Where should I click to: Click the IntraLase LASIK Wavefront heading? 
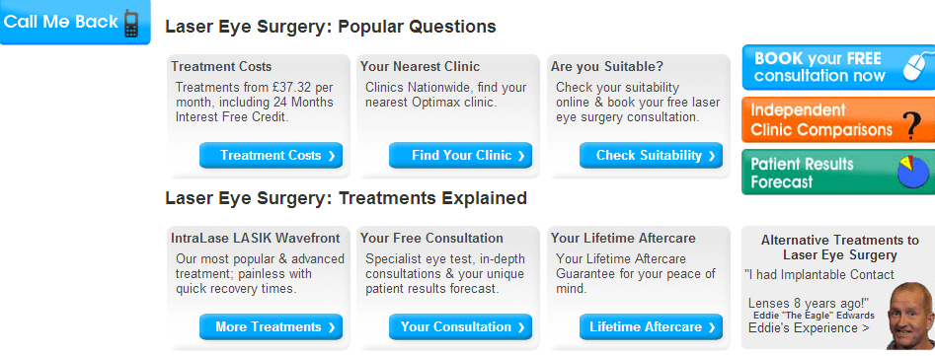click(255, 238)
